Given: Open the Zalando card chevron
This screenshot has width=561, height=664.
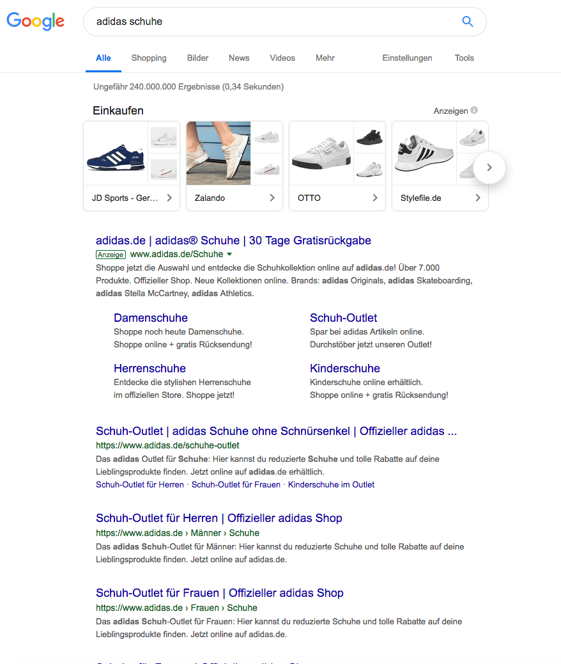Looking at the screenshot, I should coord(272,198).
